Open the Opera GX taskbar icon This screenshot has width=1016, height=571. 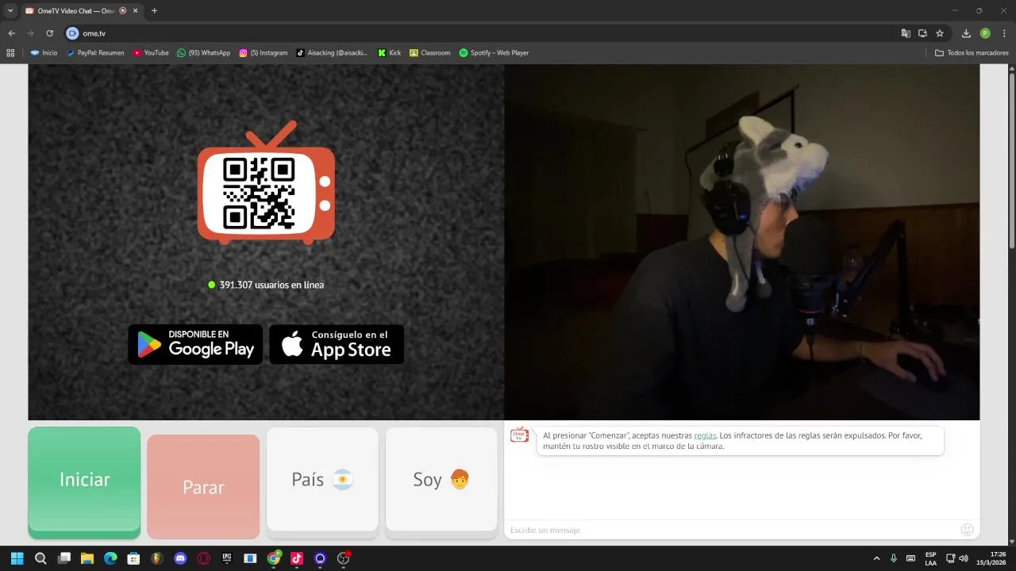tap(204, 558)
